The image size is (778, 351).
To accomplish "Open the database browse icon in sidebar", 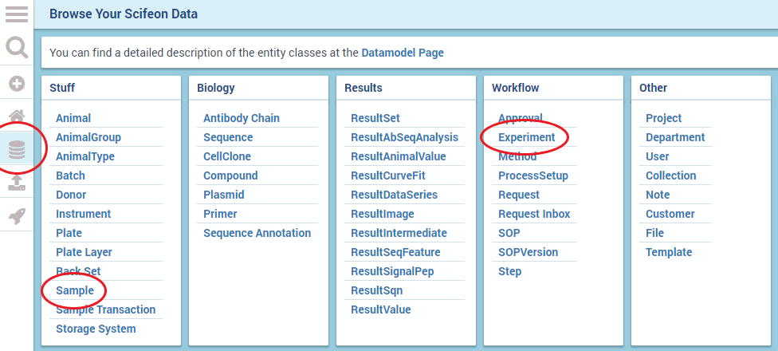I will click(17, 149).
